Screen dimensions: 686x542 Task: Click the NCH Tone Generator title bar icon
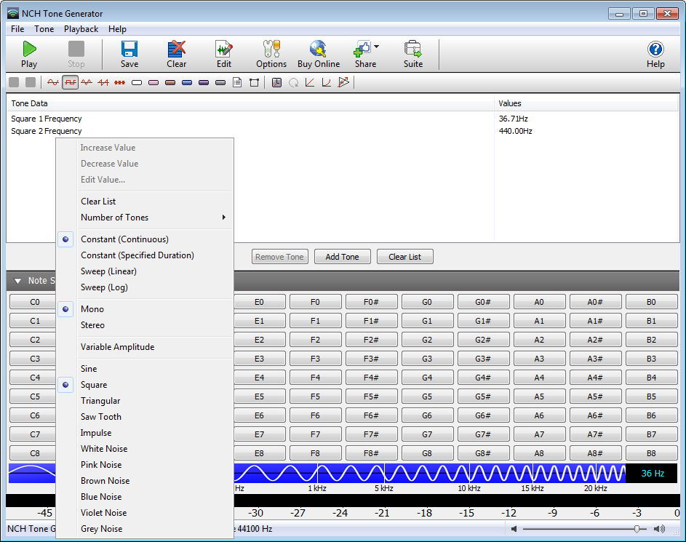pyautogui.click(x=13, y=13)
